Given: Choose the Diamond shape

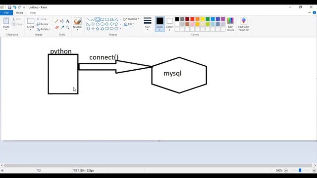Looking at the screenshot, I should click(x=93, y=24).
